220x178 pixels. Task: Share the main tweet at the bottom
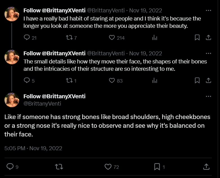pos(206,167)
